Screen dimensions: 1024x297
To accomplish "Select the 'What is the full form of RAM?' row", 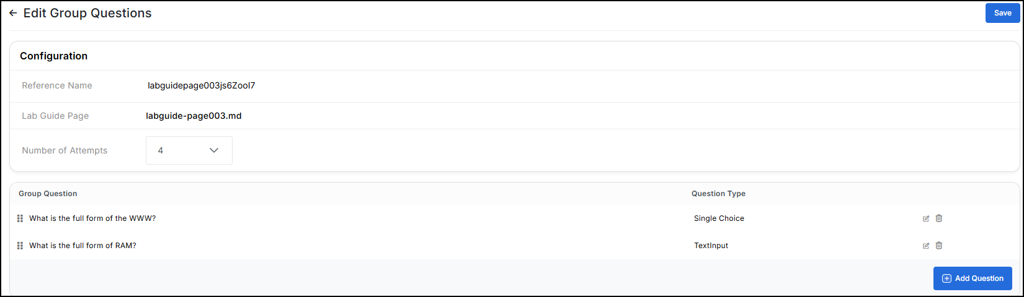I will [514, 246].
